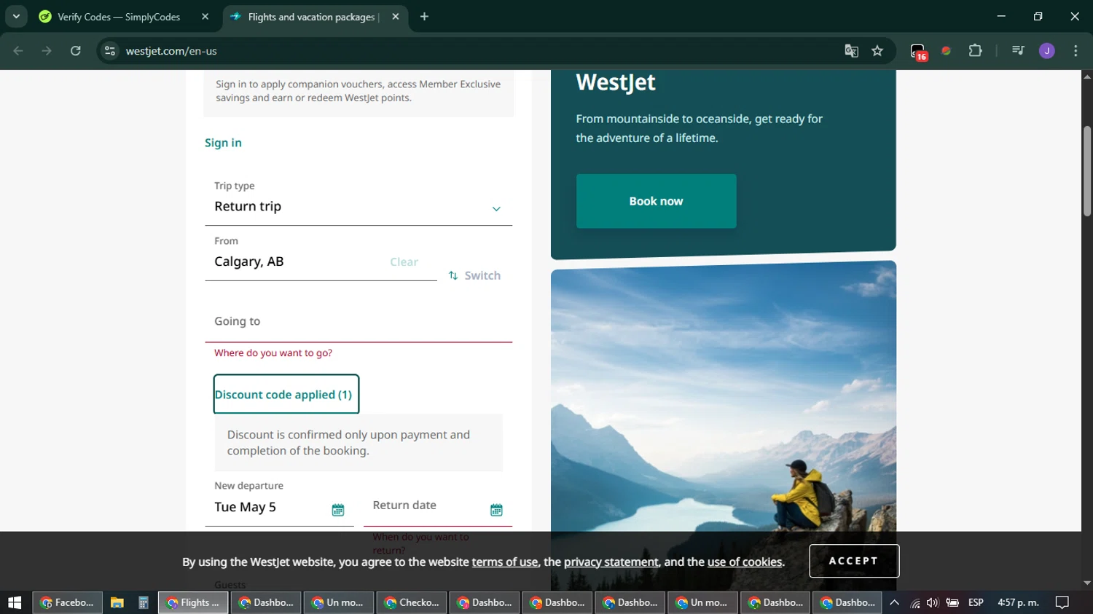Screen dimensions: 1093x614
Task: Accept the cookie notice
Action: 854,561
